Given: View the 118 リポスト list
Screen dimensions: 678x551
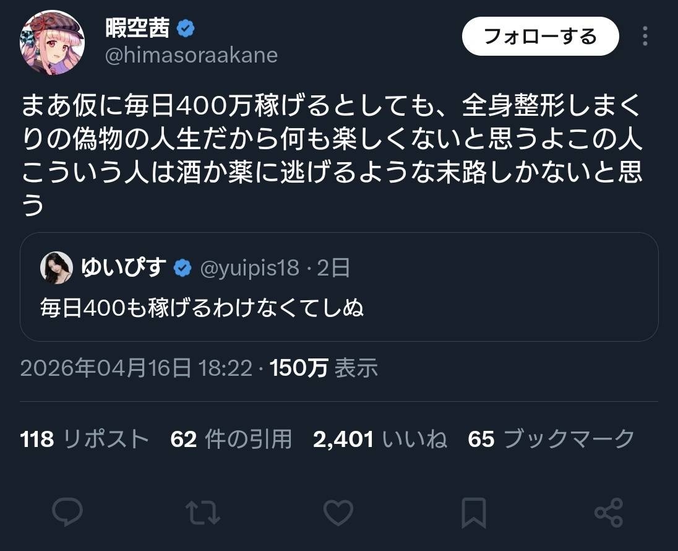Looking at the screenshot, I should 85,439.
